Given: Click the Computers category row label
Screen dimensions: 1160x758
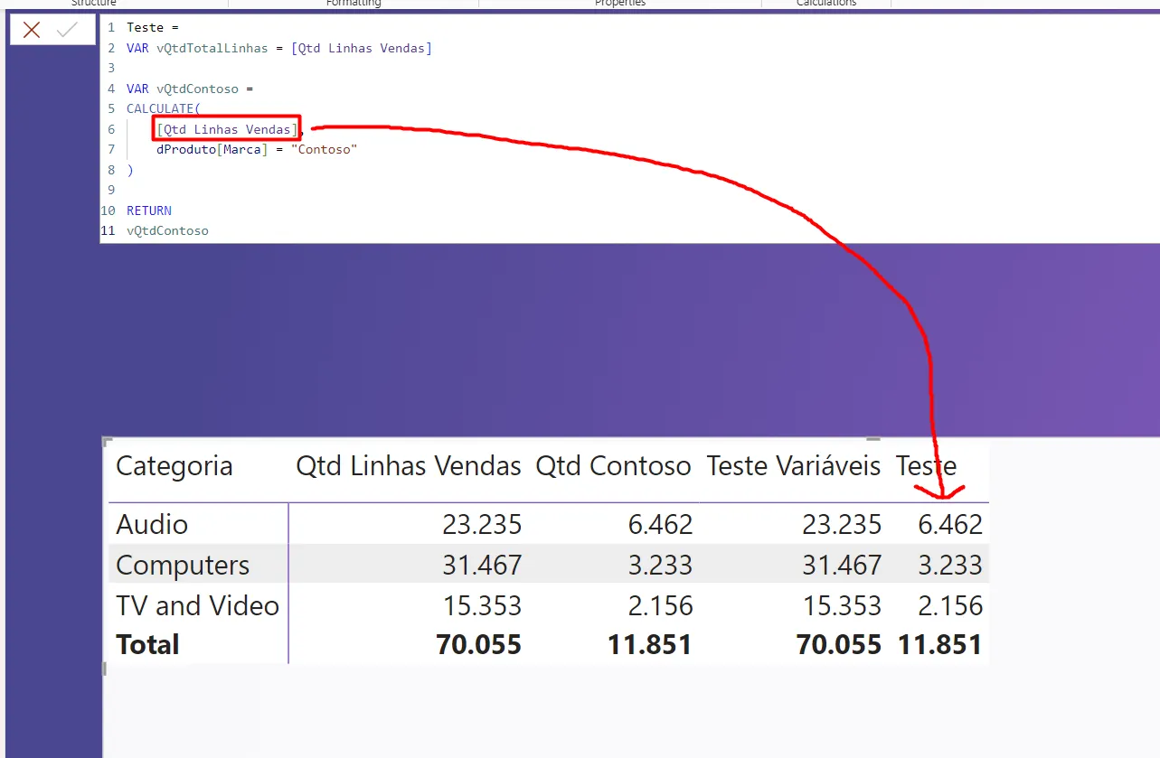Looking at the screenshot, I should click(x=183, y=565).
